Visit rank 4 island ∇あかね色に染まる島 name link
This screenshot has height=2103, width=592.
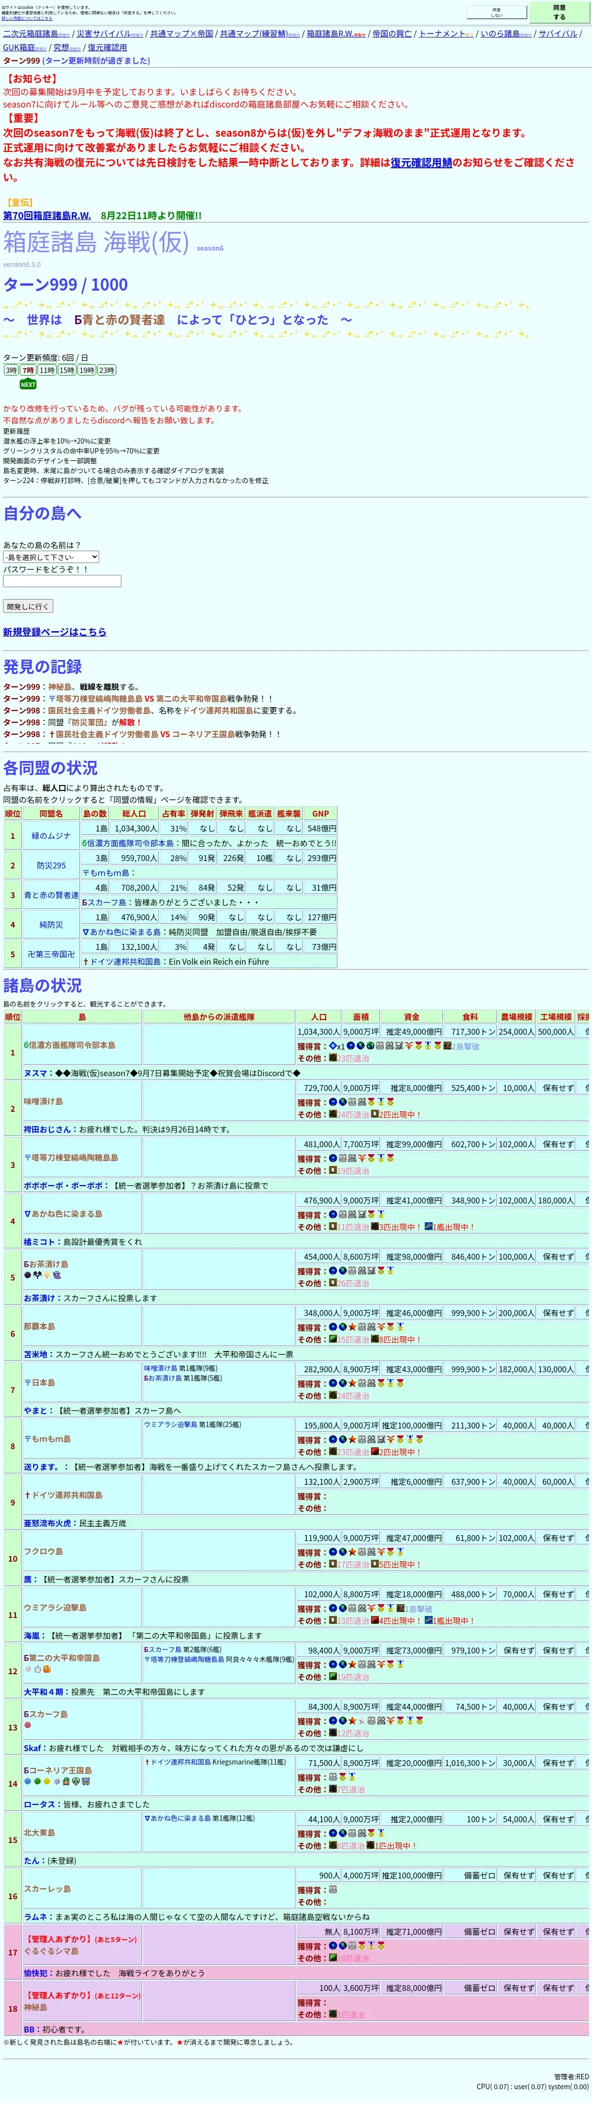pos(63,1214)
